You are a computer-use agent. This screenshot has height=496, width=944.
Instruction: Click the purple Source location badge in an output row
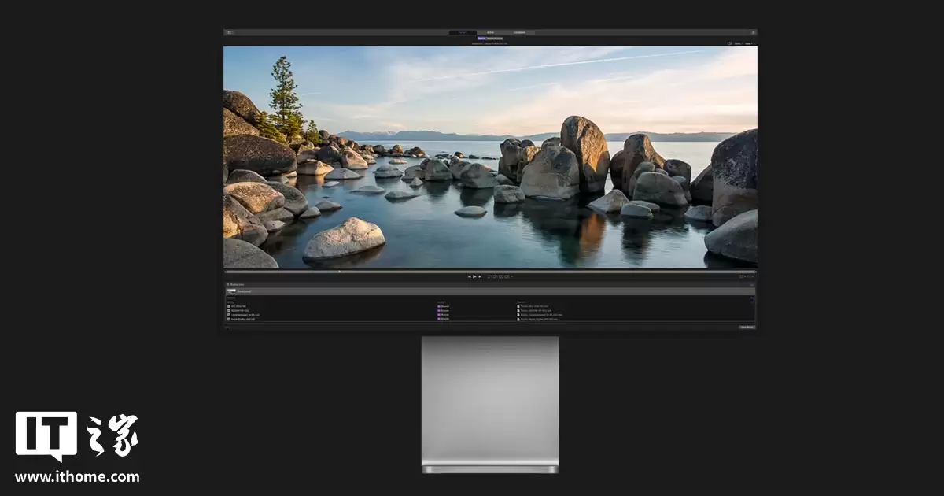coord(439,305)
